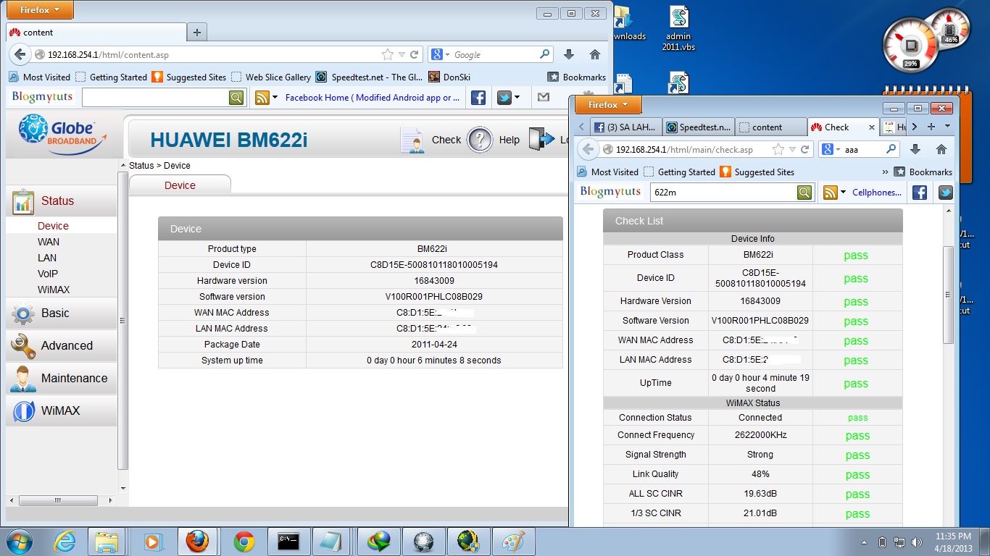This screenshot has width=990, height=556.
Task: Click the Check icon in HUAWEI header
Action: pos(412,140)
